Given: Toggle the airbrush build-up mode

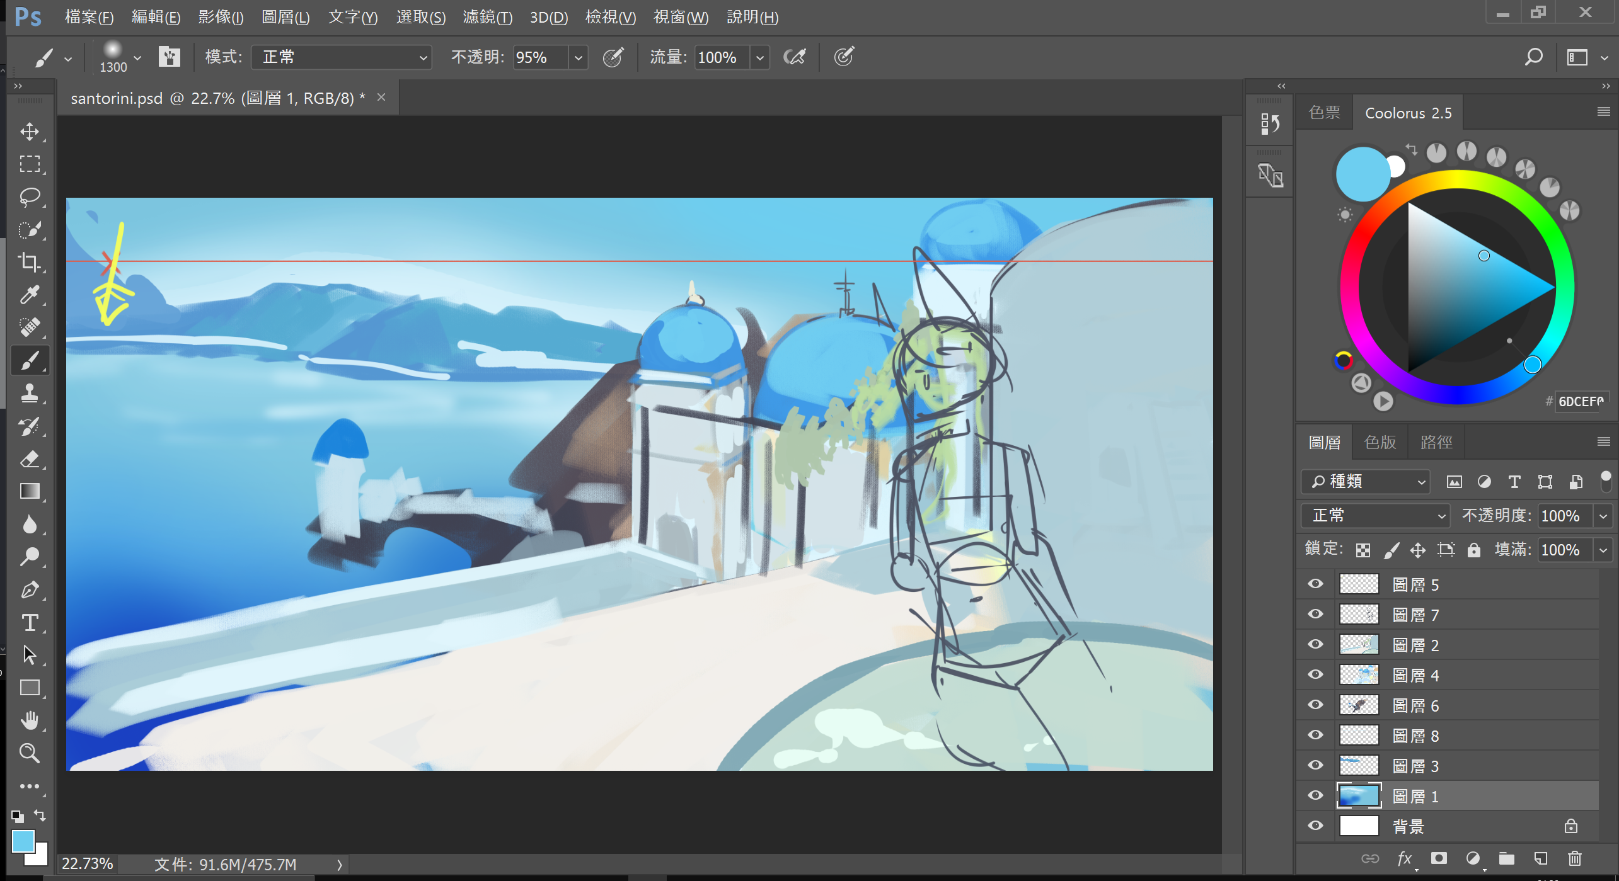Looking at the screenshot, I should [x=795, y=57].
